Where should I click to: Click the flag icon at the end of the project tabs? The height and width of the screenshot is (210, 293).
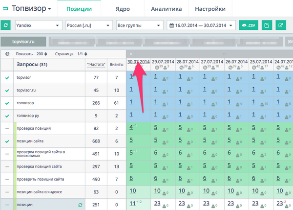pyautogui.click(x=290, y=42)
